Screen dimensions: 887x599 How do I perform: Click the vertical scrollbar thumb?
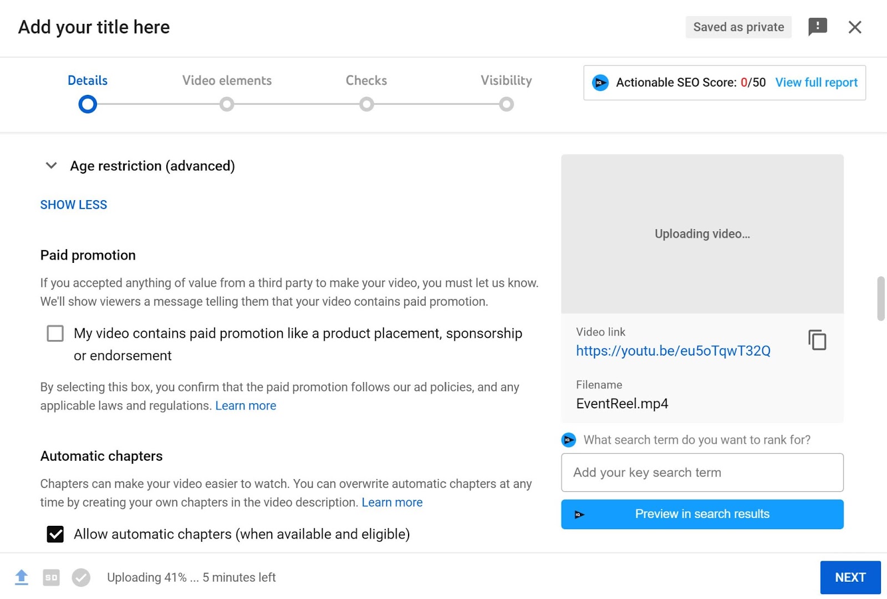point(880,298)
